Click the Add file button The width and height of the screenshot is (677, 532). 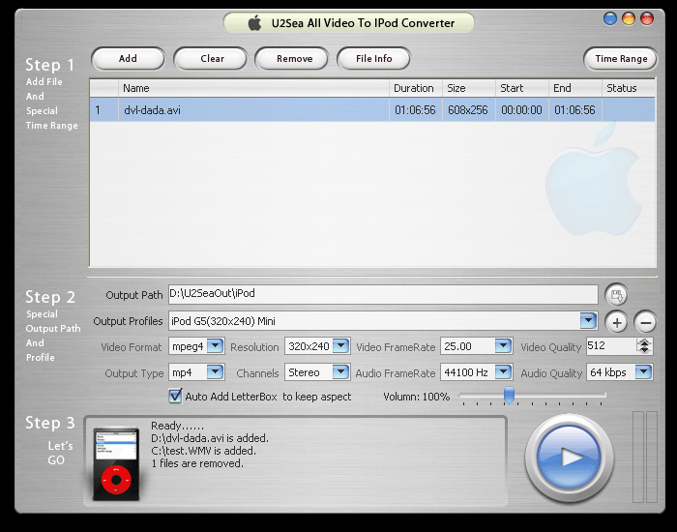click(x=128, y=59)
